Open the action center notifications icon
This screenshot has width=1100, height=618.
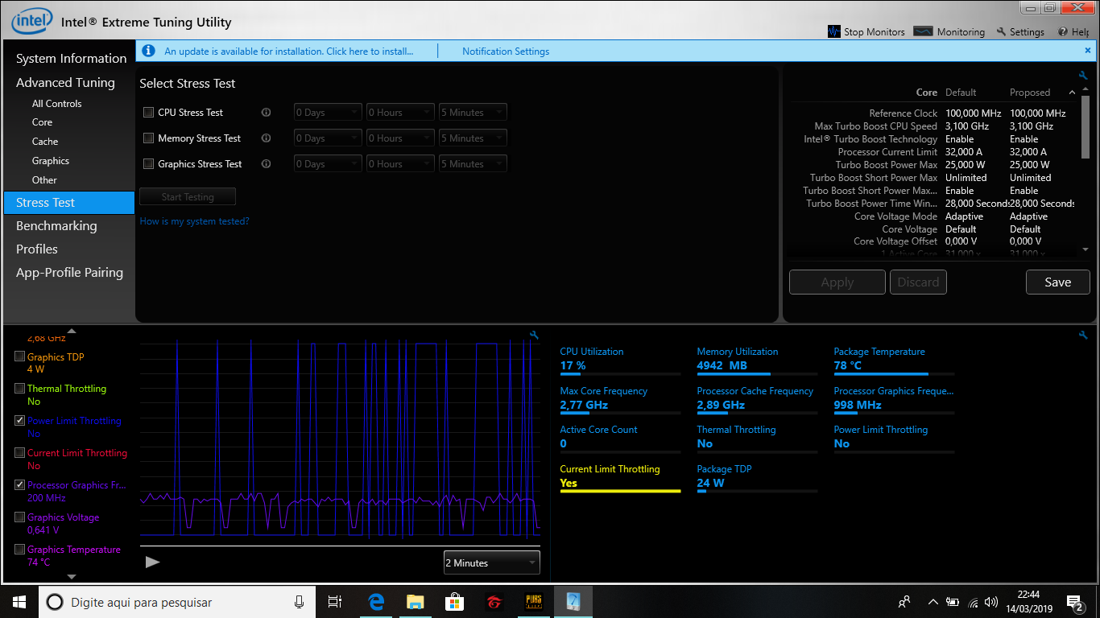tap(1075, 602)
